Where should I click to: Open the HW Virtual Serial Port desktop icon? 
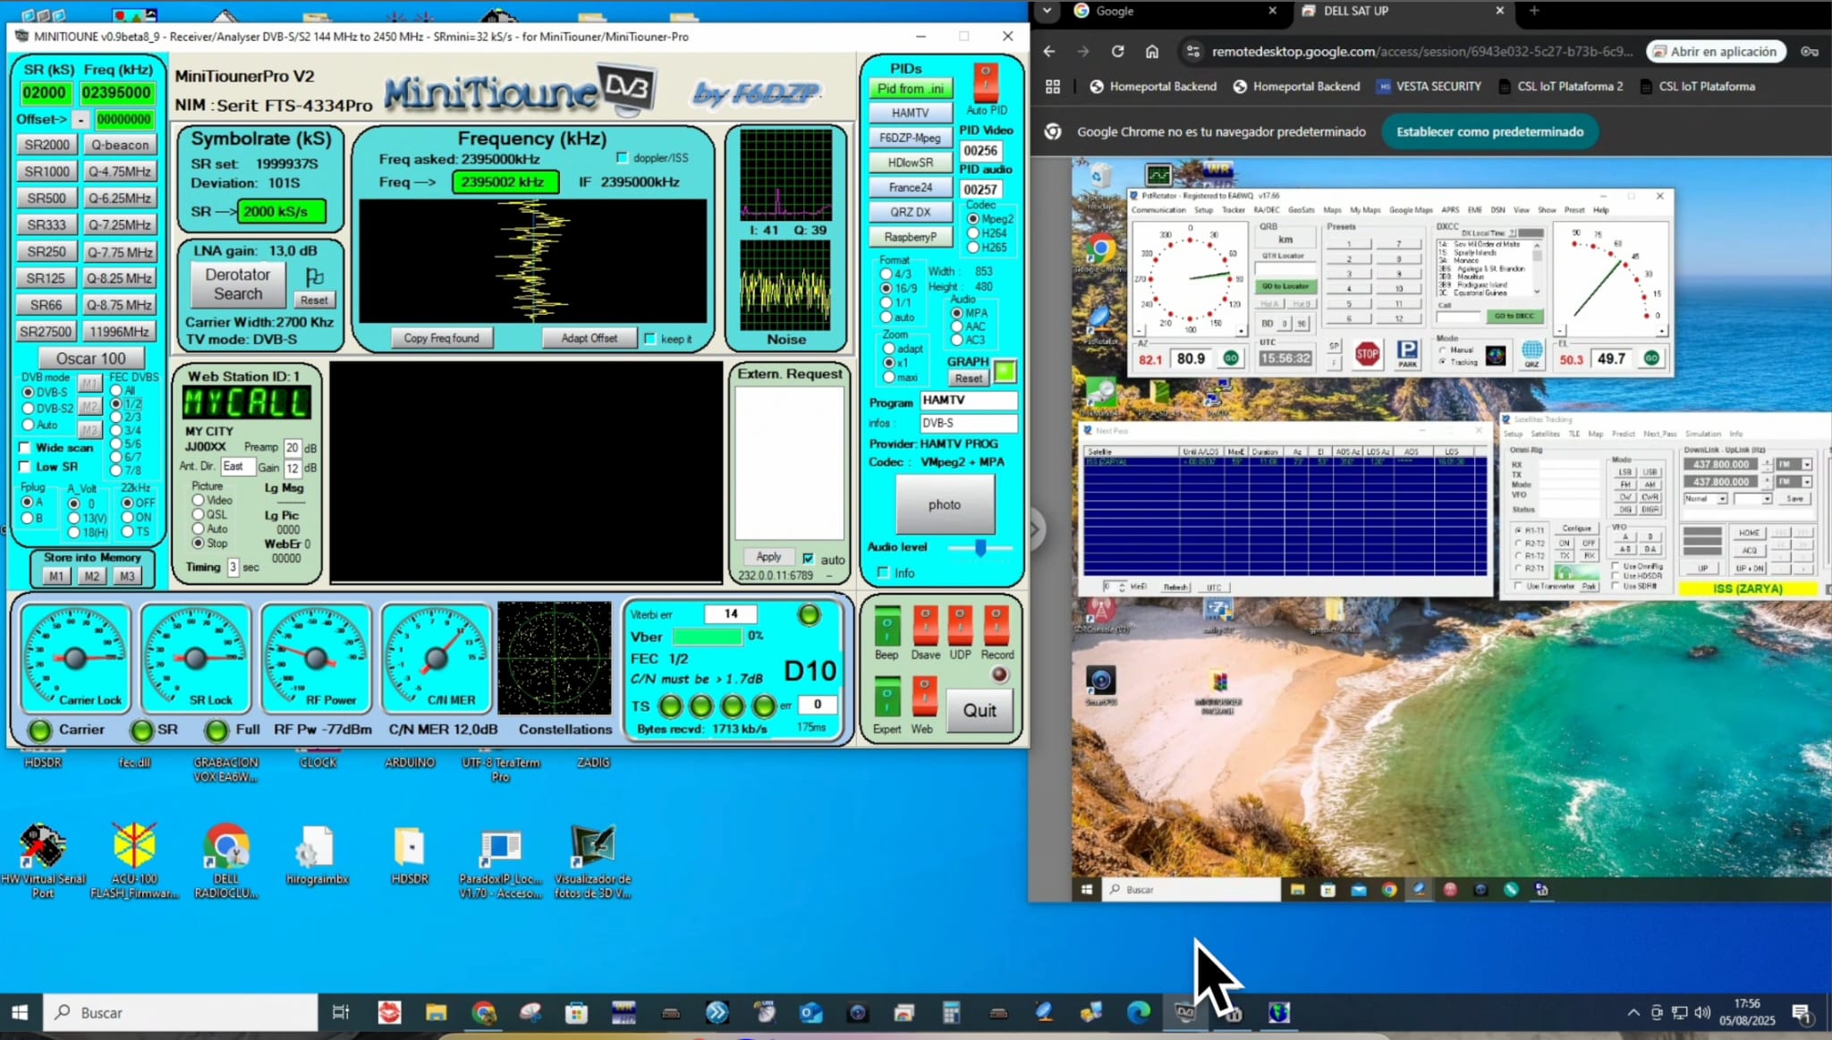pyautogui.click(x=42, y=860)
